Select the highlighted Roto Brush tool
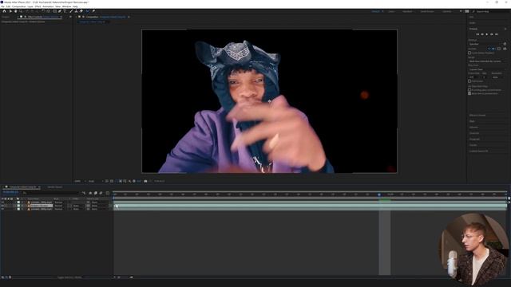Screen dimensions: 511x287 coord(88,11)
